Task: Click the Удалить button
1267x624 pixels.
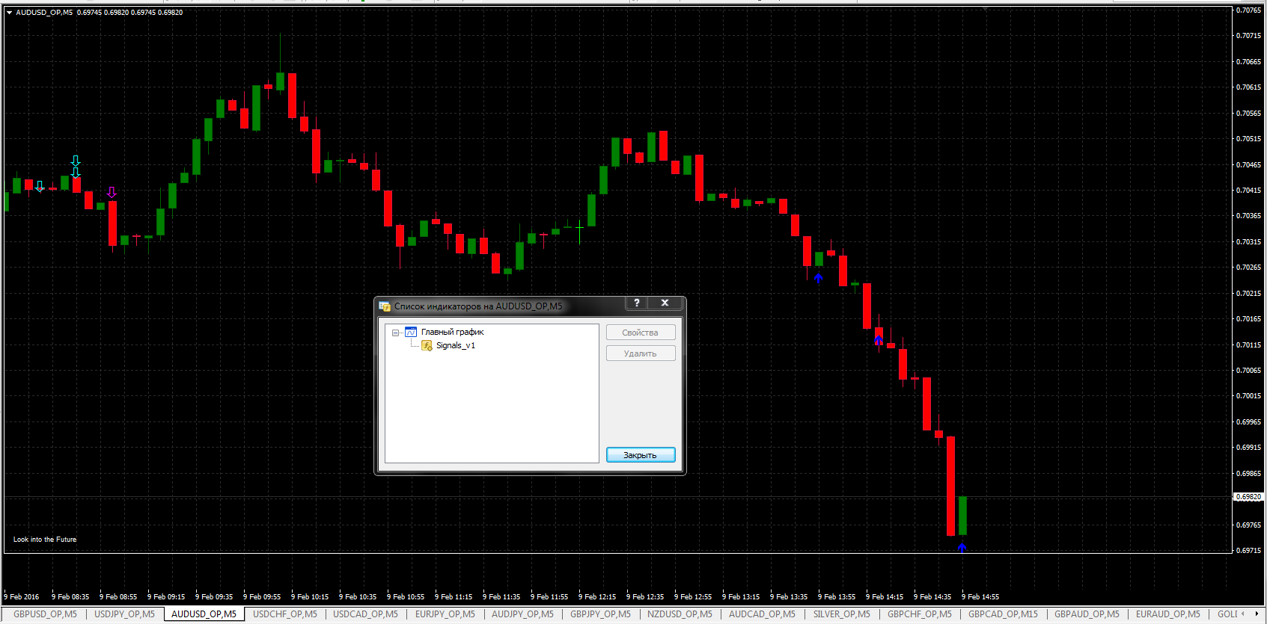Action: pos(641,353)
